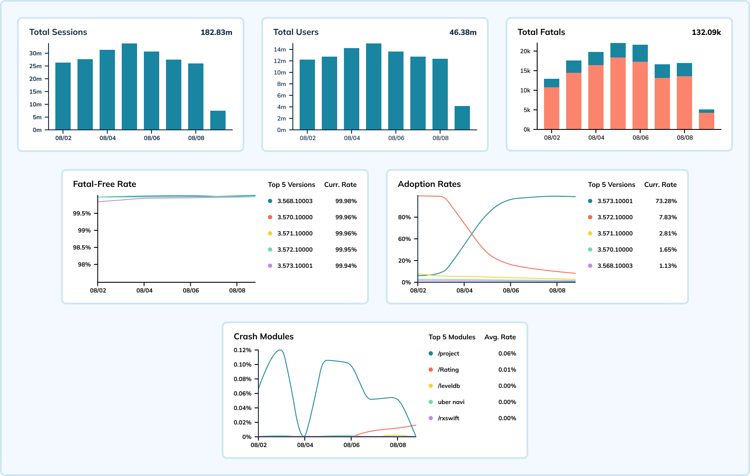The width and height of the screenshot is (750, 476).
Task: Select the 132.09k total fatals value
Action: [x=707, y=32]
